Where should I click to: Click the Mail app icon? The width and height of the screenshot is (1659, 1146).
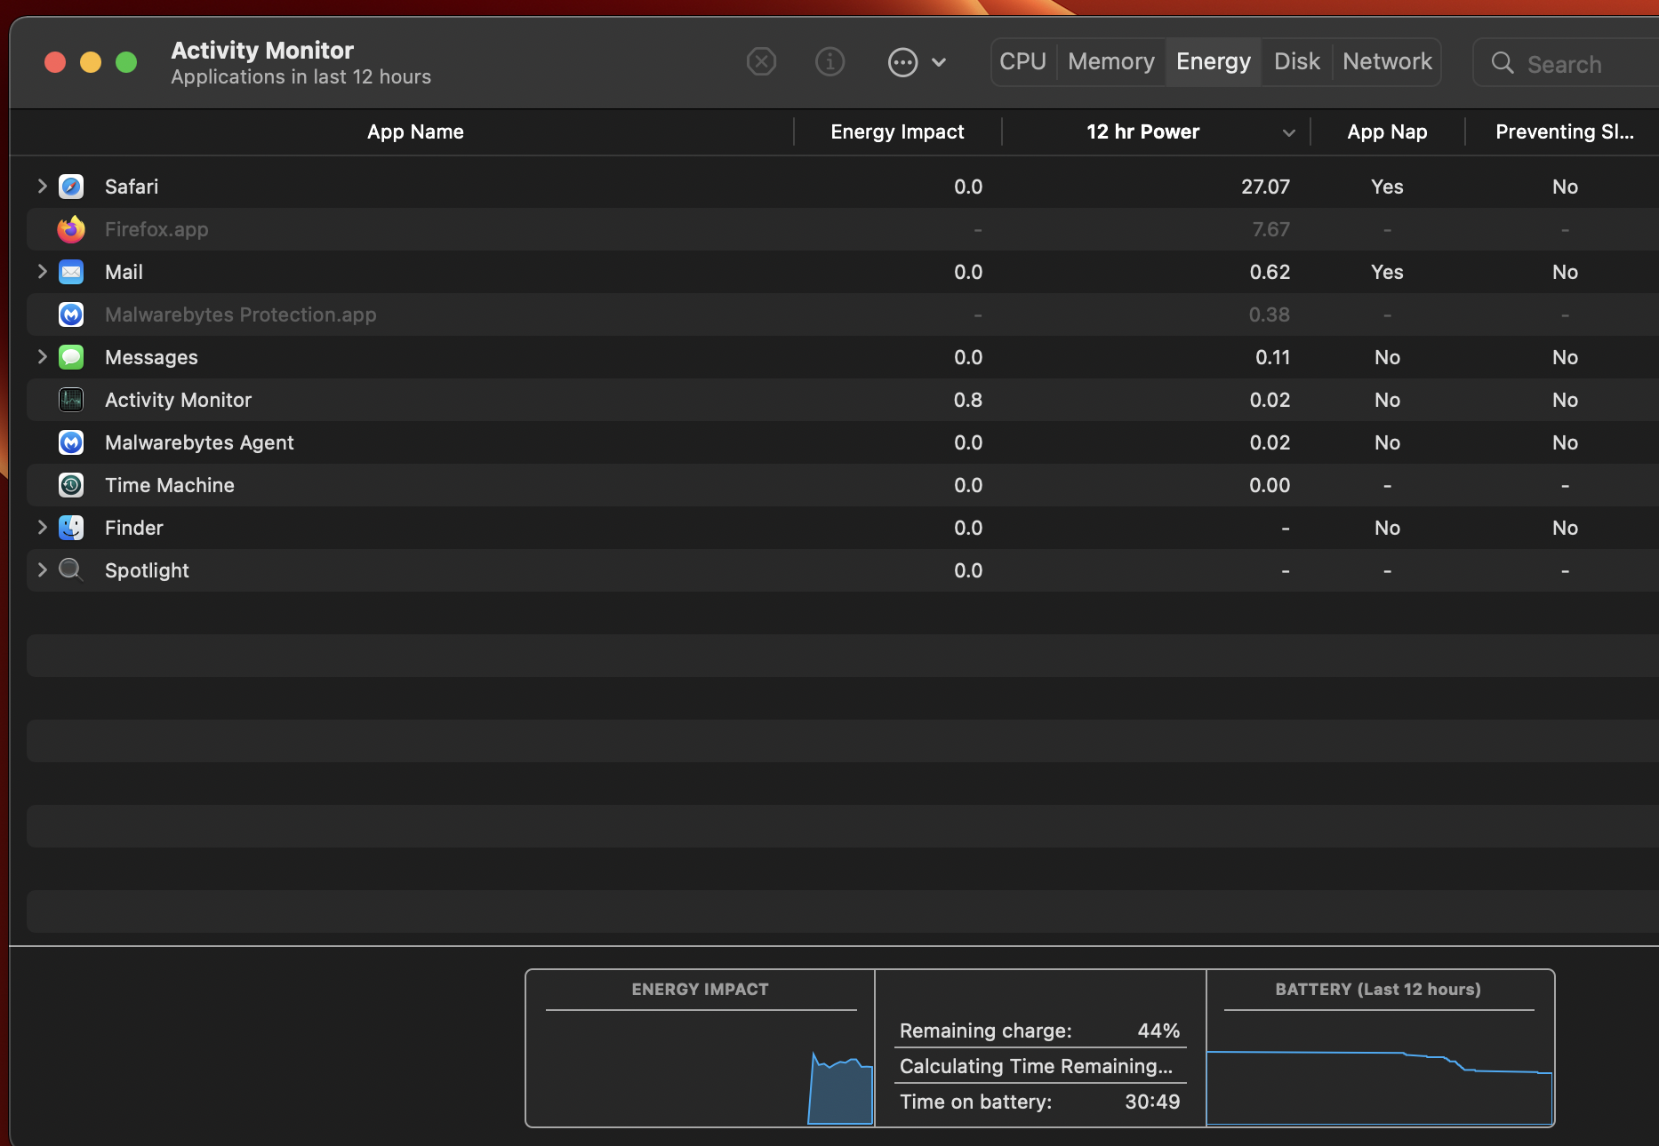point(71,272)
